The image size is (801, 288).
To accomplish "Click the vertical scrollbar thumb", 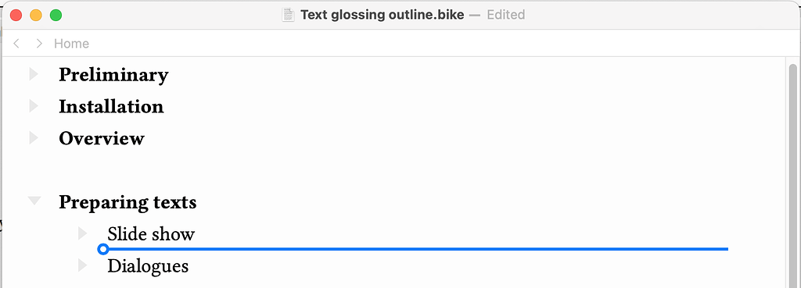I will pyautogui.click(x=793, y=176).
